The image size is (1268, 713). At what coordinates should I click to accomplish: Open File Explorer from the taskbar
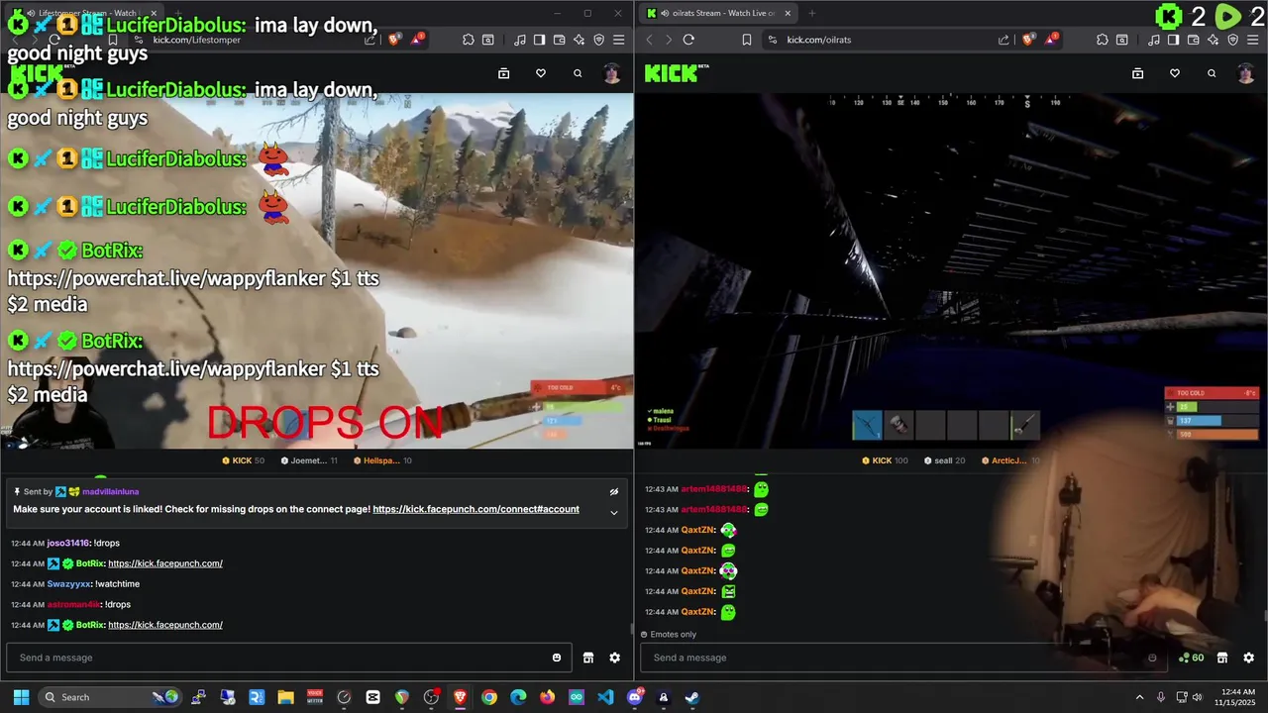click(285, 697)
